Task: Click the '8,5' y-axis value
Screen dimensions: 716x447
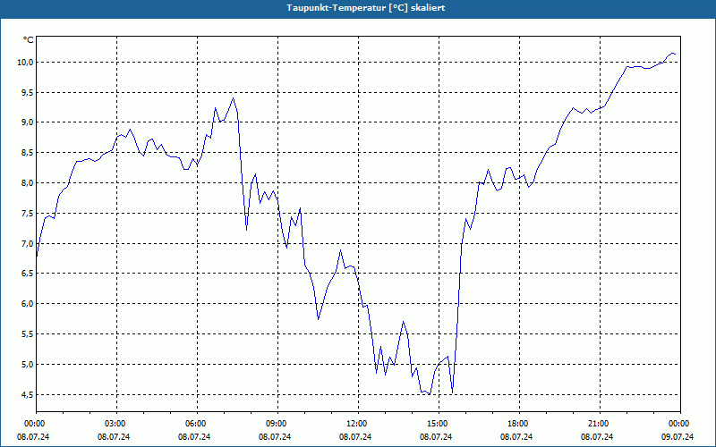Action: [x=28, y=152]
